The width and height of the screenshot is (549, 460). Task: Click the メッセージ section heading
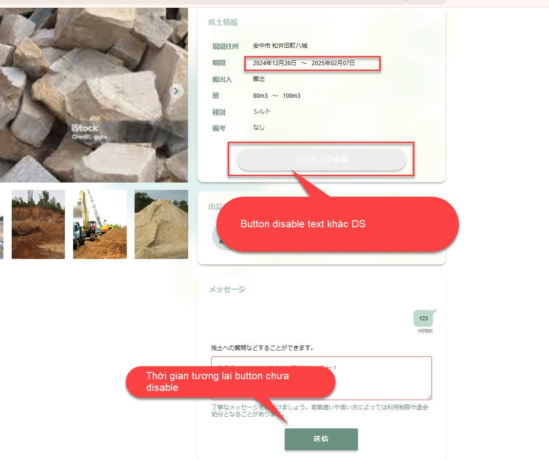pyautogui.click(x=227, y=289)
